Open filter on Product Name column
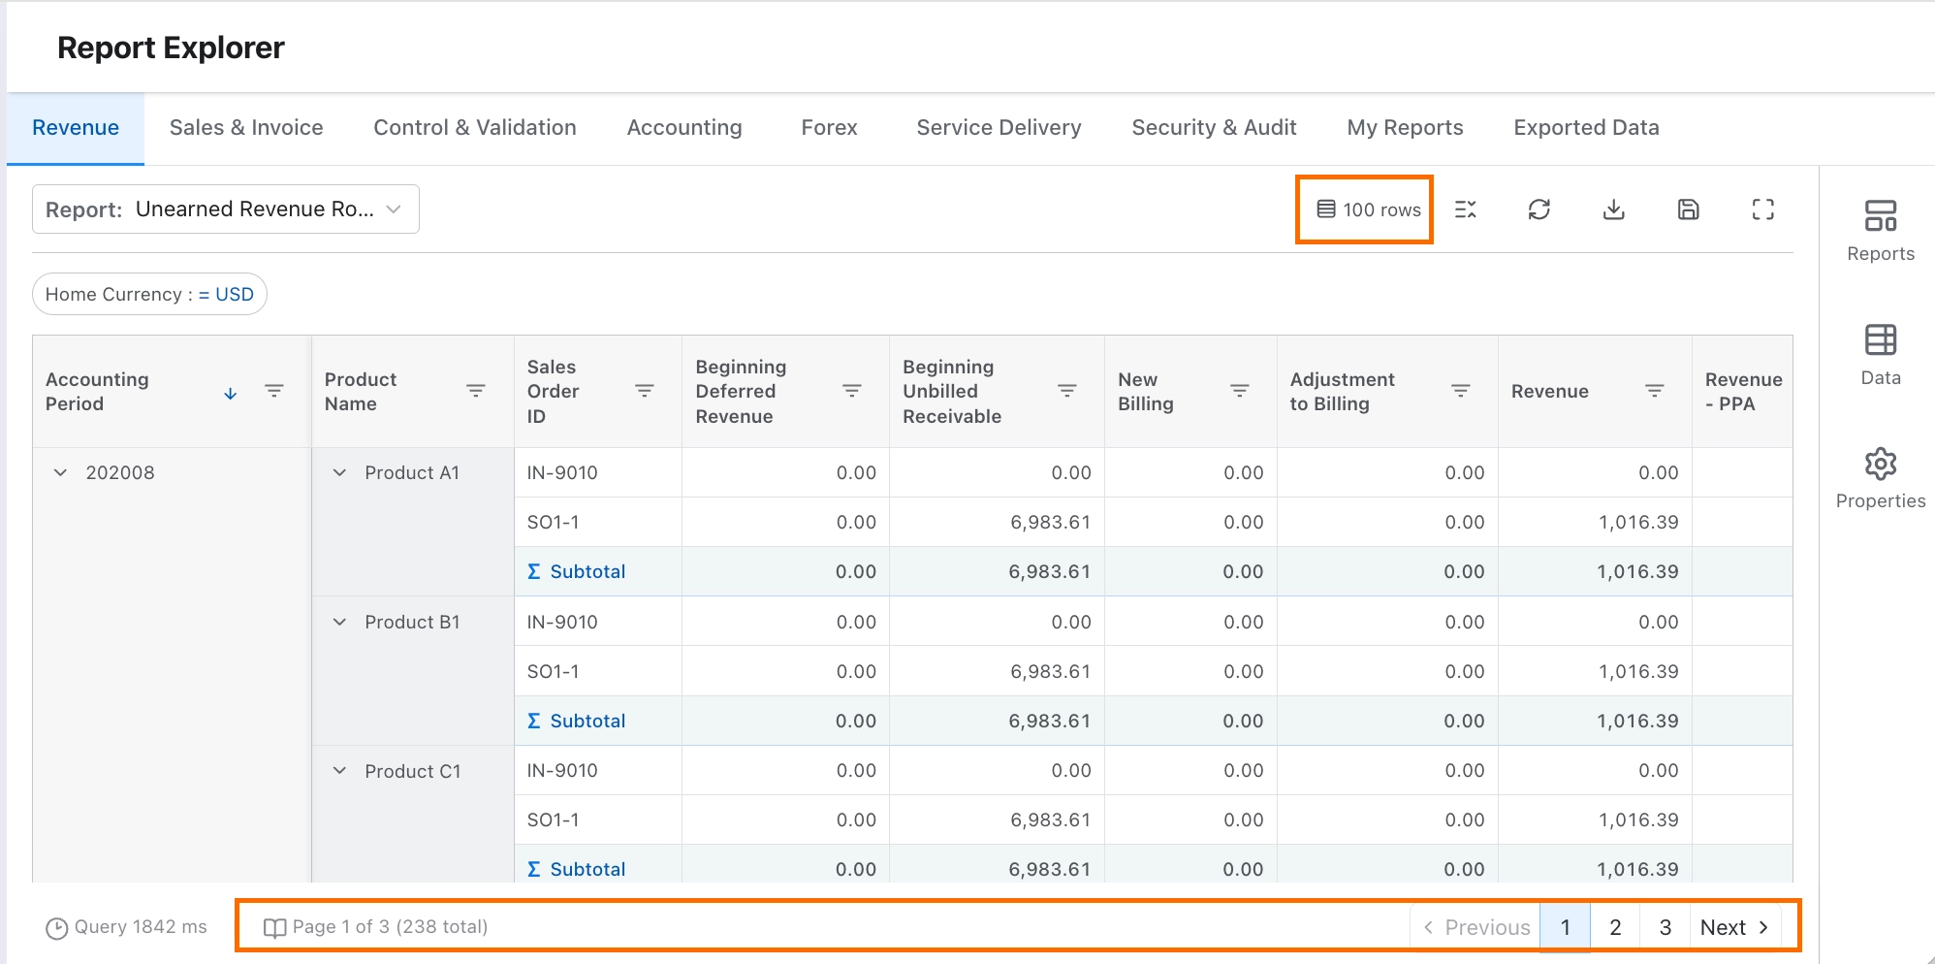 (x=476, y=391)
